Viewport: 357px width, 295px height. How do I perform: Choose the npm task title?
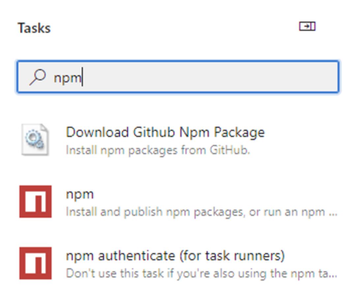[80, 195]
